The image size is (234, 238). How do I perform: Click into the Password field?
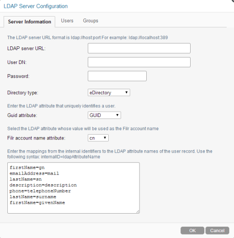117,76
